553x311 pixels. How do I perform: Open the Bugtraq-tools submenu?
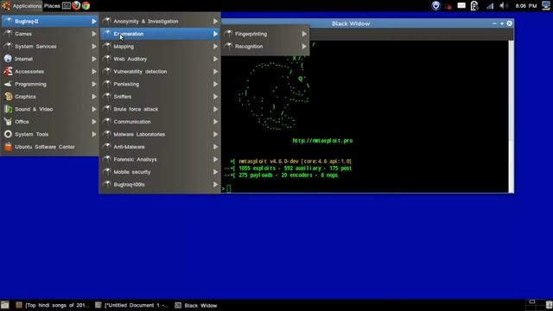[x=160, y=184]
